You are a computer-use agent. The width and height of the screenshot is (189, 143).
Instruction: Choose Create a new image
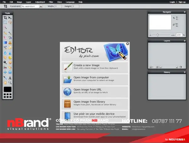click(95, 67)
